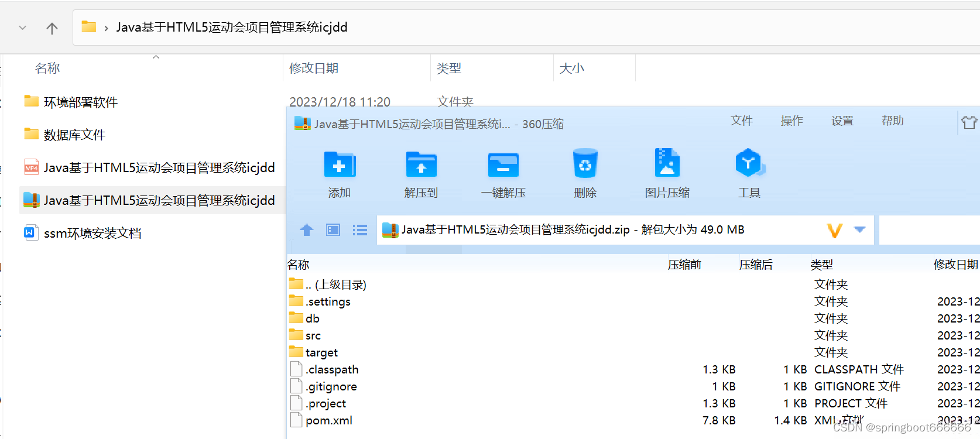Click the 360压缩 window title icon
Viewport: 980px width, 439px height.
pyautogui.click(x=303, y=124)
